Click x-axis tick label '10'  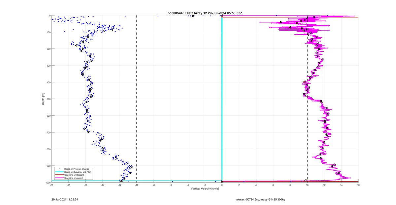click(x=307, y=185)
